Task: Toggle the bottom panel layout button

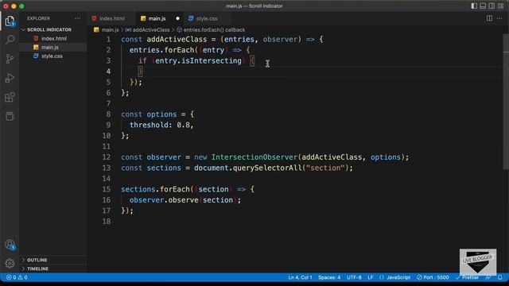Action: 483,6
